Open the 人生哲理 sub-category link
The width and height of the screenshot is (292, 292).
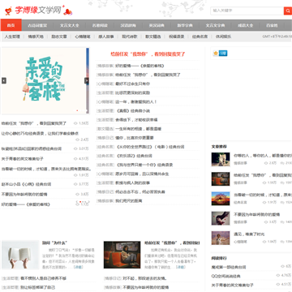point(12,36)
